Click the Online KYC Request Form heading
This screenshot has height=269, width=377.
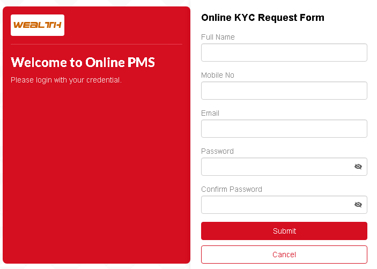coord(263,18)
